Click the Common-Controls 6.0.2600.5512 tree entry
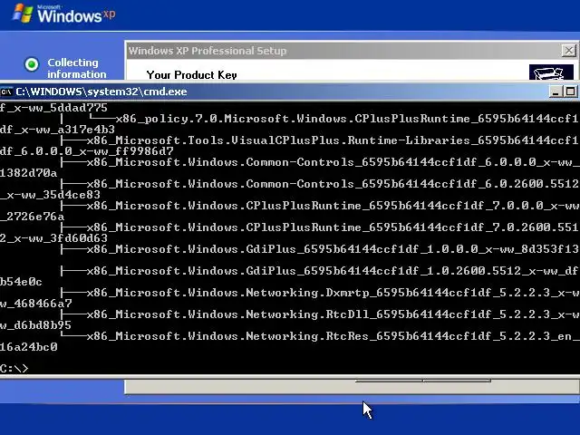This screenshot has height=435, width=580. coord(333,184)
